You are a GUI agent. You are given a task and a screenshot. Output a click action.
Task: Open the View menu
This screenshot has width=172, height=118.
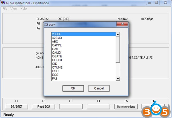click(14, 9)
